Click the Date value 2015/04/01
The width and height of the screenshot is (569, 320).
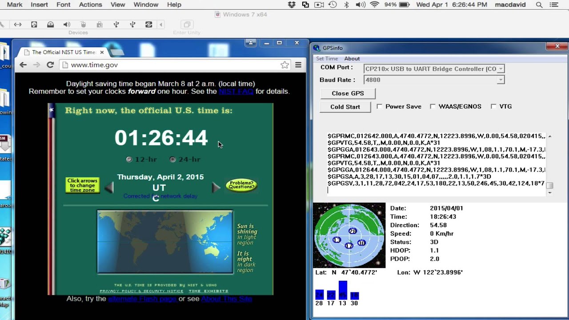coord(446,208)
